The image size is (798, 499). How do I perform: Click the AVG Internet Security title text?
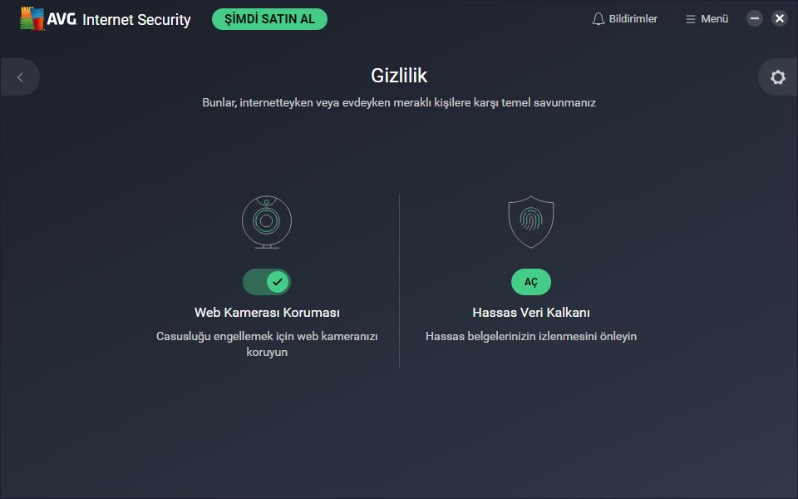point(119,19)
